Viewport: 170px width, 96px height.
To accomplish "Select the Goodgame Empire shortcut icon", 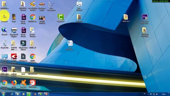I will (x=42, y=4).
